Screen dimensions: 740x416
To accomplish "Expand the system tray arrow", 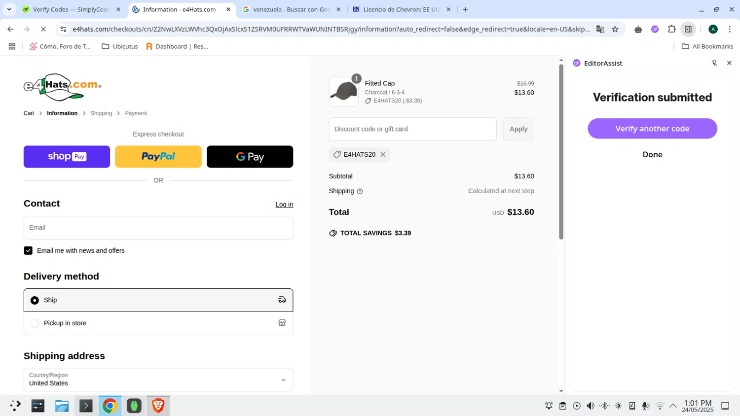I will tap(673, 406).
